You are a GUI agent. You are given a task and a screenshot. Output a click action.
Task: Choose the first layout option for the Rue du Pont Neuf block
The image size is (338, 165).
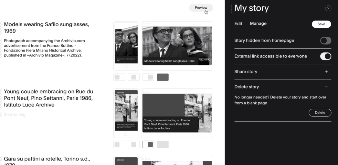point(119,144)
